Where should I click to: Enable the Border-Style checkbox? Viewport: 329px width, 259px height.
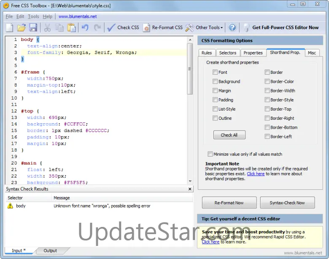267,100
